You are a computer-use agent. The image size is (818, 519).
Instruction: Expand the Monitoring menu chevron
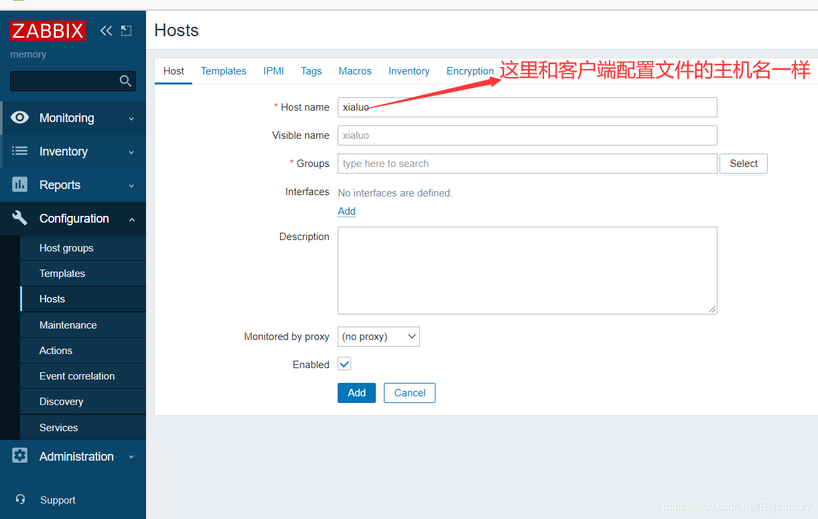click(131, 119)
